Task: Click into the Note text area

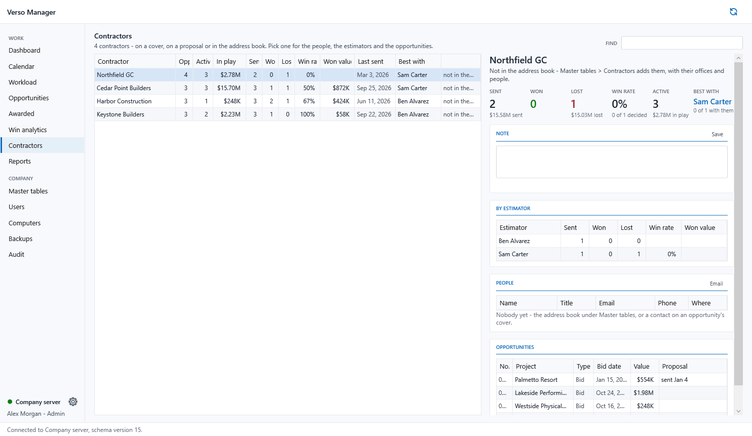Action: 612,162
